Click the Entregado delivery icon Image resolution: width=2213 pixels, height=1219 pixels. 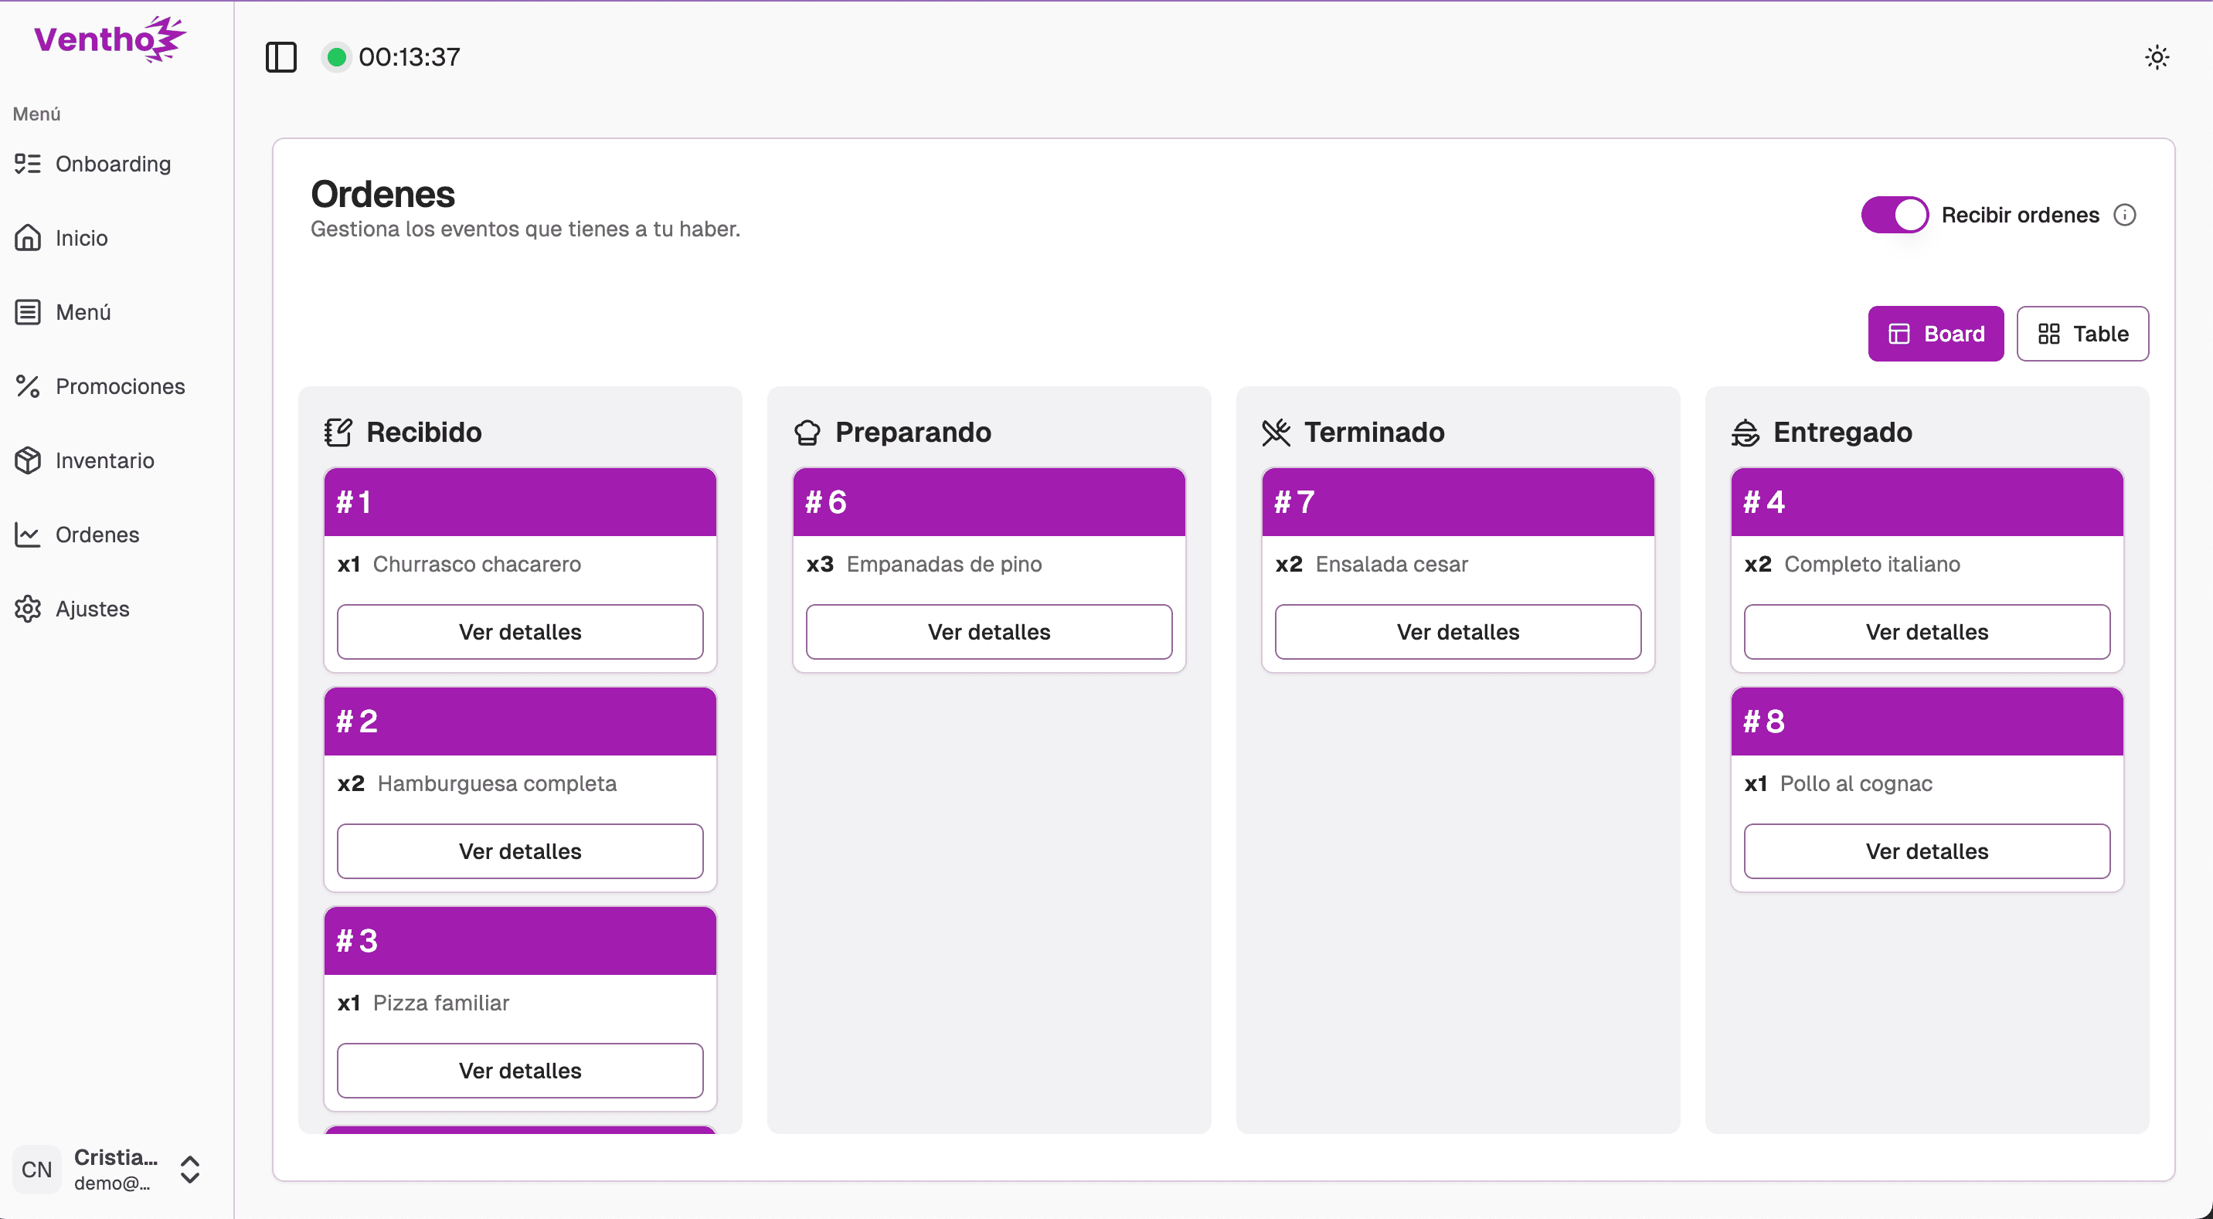(1745, 432)
